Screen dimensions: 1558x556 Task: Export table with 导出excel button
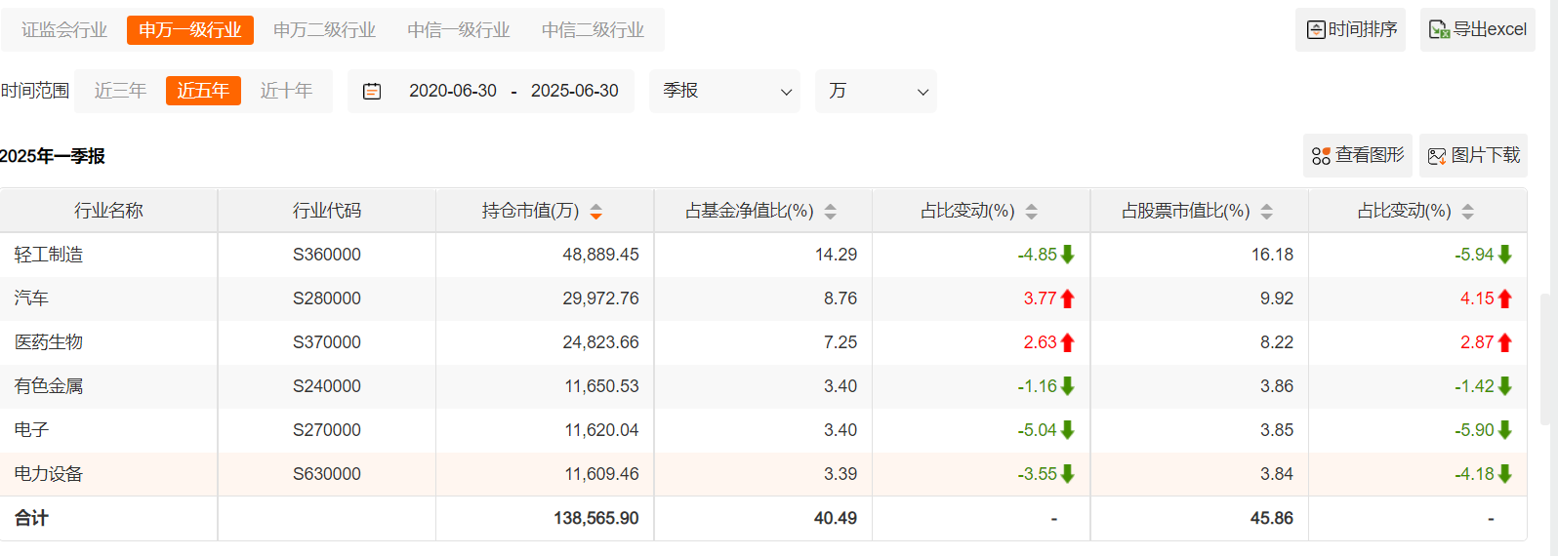point(1477,29)
